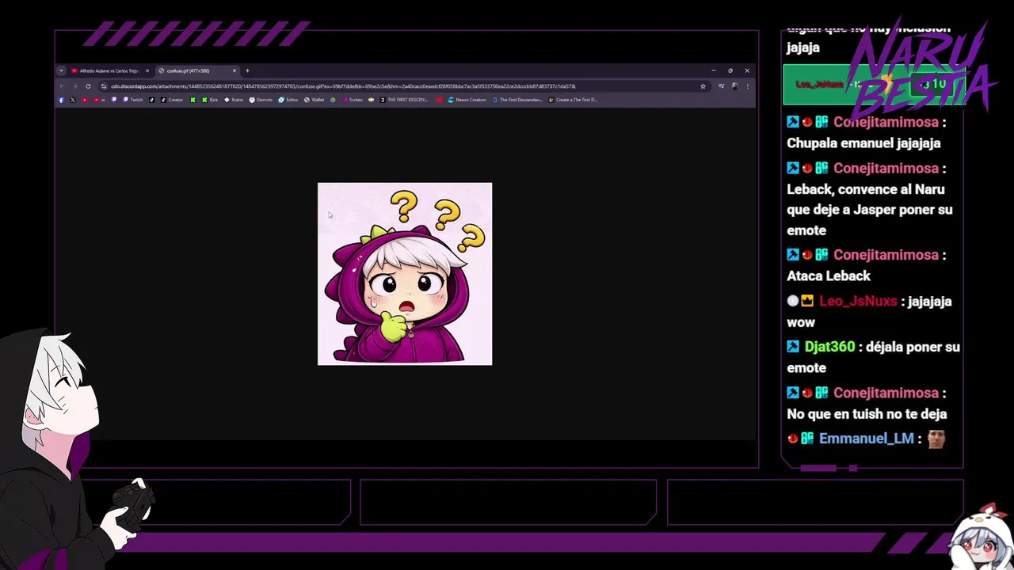The image size is (1014, 570).
Task: Click the confused dinosaur hoodie GIF
Action: tap(405, 274)
